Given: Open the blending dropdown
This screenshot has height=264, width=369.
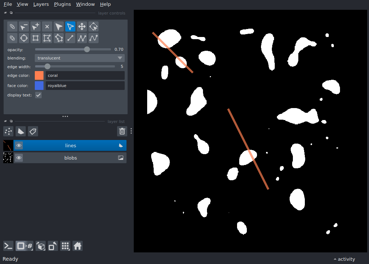Looking at the screenshot, I should tap(79, 58).
